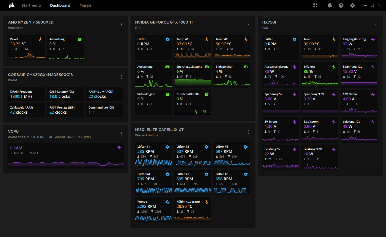Screen dimensions: 386x237
Task: Click the chip icon on Video-Engine tile
Action: [x=167, y=94]
